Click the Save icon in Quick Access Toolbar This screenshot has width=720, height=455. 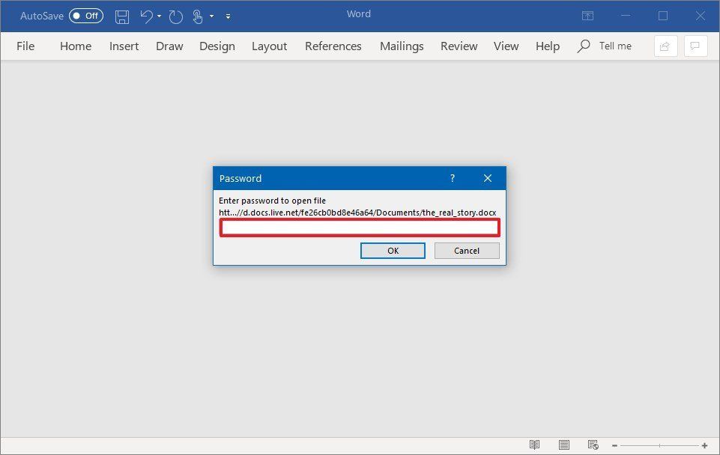(122, 16)
